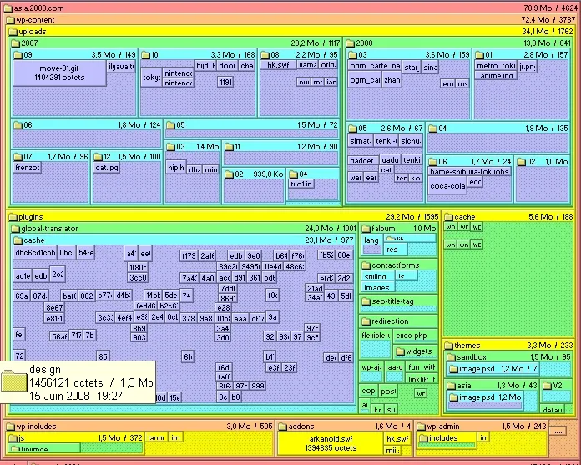Select the arkanoid.swf file block
Viewport: 581px width, 465px height.
[331, 443]
